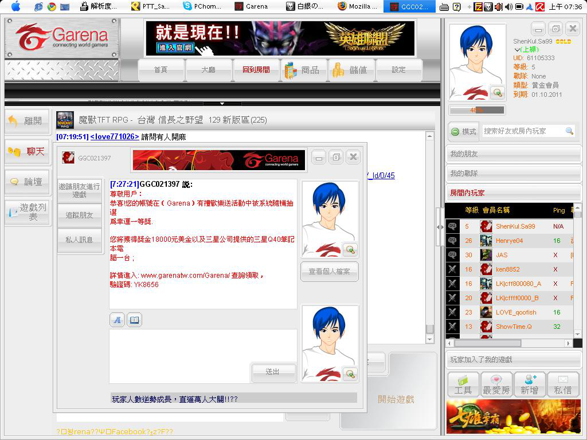Zoom sender avatar magnifier icon in dialog
The width and height of the screenshot is (587, 440).
350,250
